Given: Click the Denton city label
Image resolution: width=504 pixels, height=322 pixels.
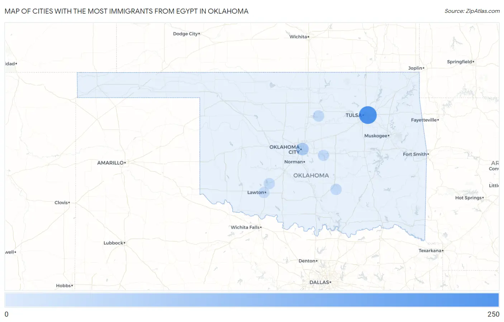Looking at the screenshot, I should [307, 261].
